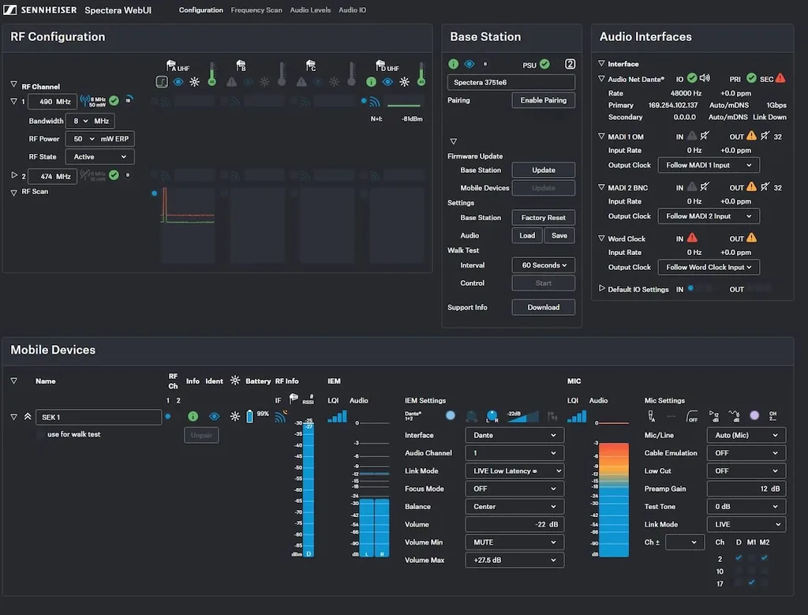Expand Default IO Settings section
This screenshot has width=808, height=615.
(x=602, y=289)
